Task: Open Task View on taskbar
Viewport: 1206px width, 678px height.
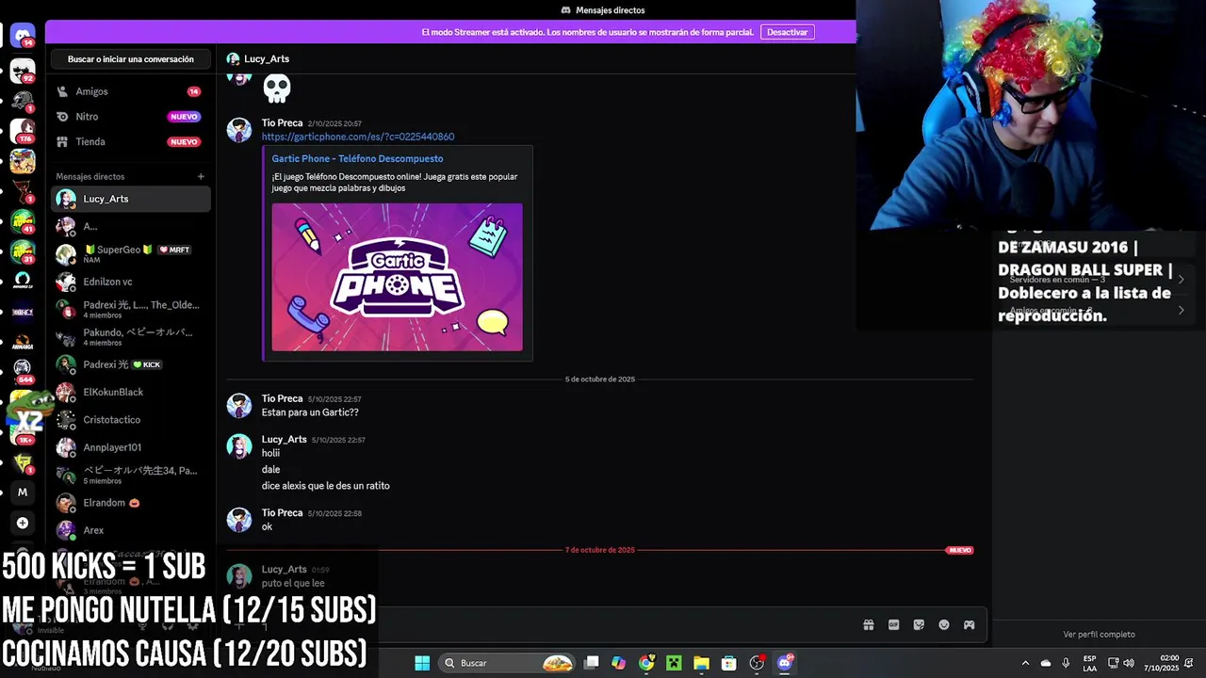Action: pyautogui.click(x=592, y=663)
